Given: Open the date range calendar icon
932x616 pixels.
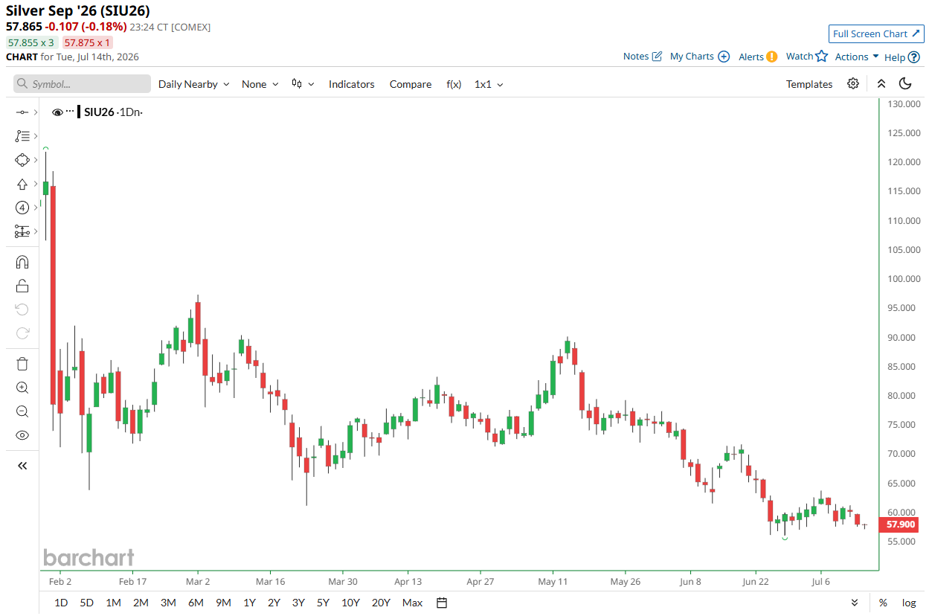Looking at the screenshot, I should click(442, 603).
